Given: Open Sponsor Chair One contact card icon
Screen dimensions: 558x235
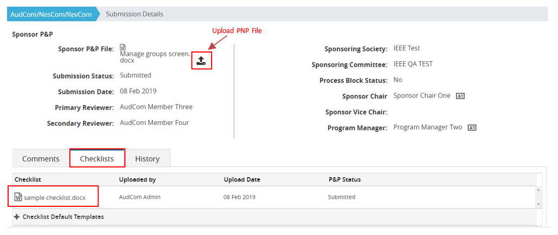Looking at the screenshot, I should coord(460,96).
